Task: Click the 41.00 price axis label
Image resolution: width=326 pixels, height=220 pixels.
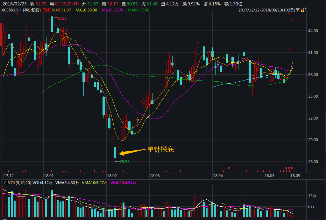Action: (x=313, y=53)
